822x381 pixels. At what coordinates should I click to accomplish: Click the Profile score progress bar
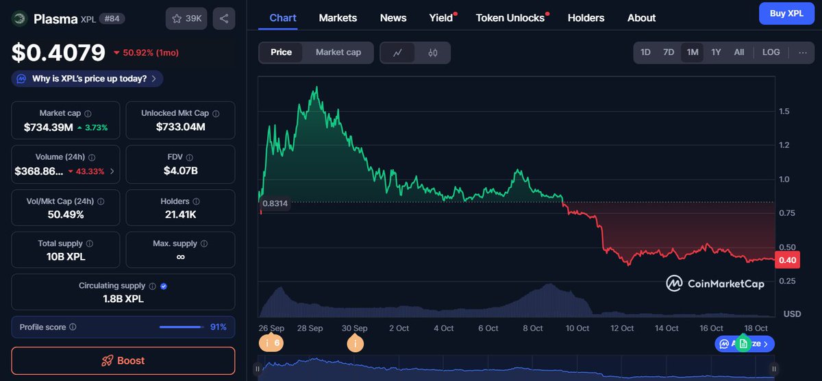182,328
